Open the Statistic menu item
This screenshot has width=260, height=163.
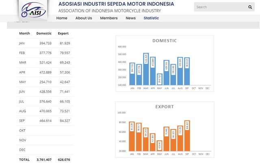pyautogui.click(x=151, y=18)
